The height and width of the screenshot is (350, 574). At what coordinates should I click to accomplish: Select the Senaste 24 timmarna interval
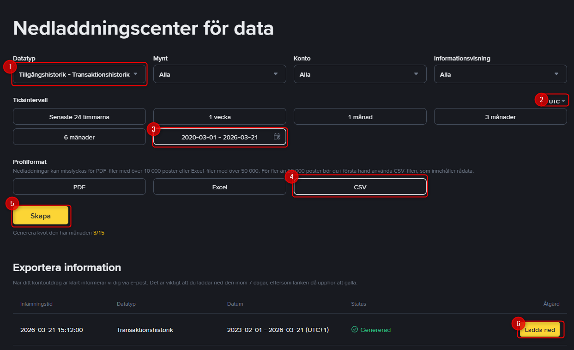click(79, 116)
